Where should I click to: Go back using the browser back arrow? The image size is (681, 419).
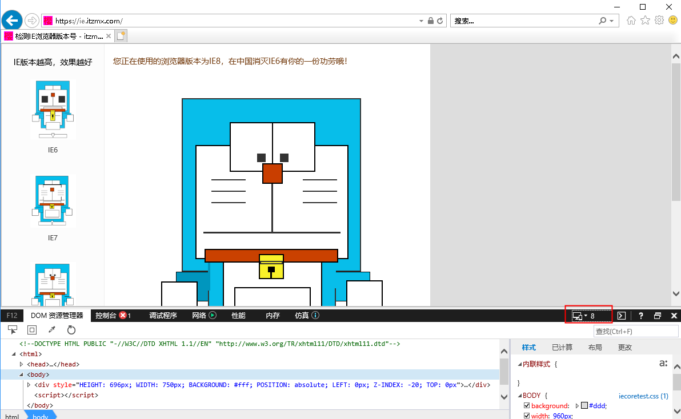click(12, 21)
